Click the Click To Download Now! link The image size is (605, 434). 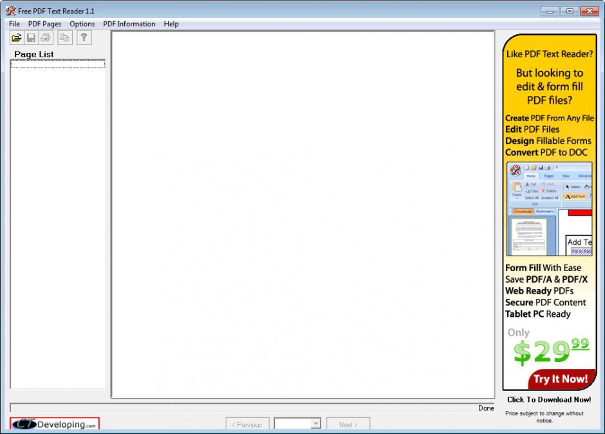point(548,400)
